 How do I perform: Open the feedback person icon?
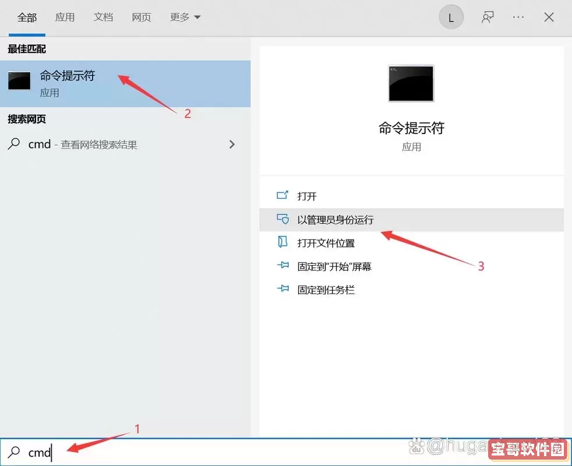488,17
